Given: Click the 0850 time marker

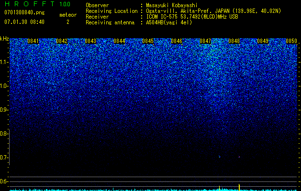Looking at the screenshot, I should (291, 41).
